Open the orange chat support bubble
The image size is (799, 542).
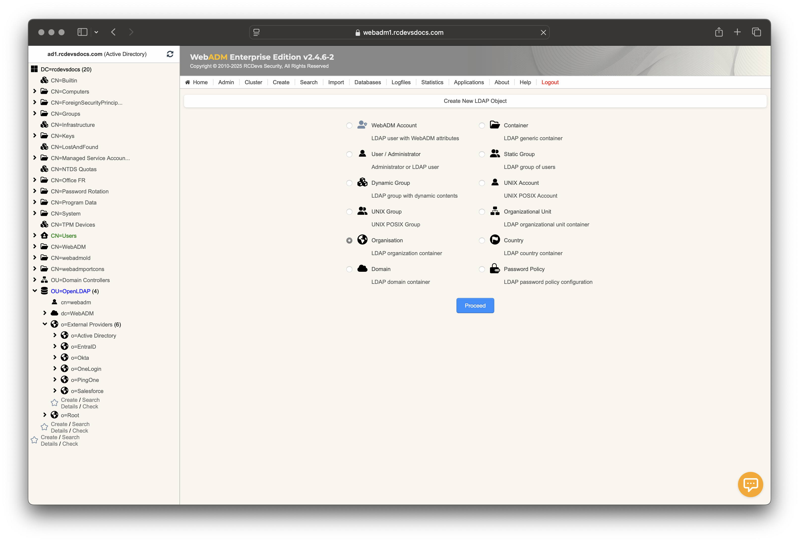(750, 484)
